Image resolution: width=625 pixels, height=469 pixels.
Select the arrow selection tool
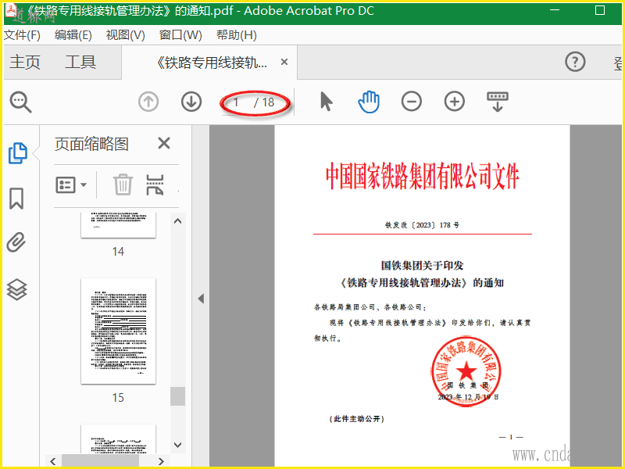327,102
